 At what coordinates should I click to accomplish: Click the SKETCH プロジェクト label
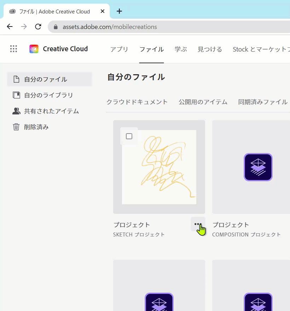[139, 234]
